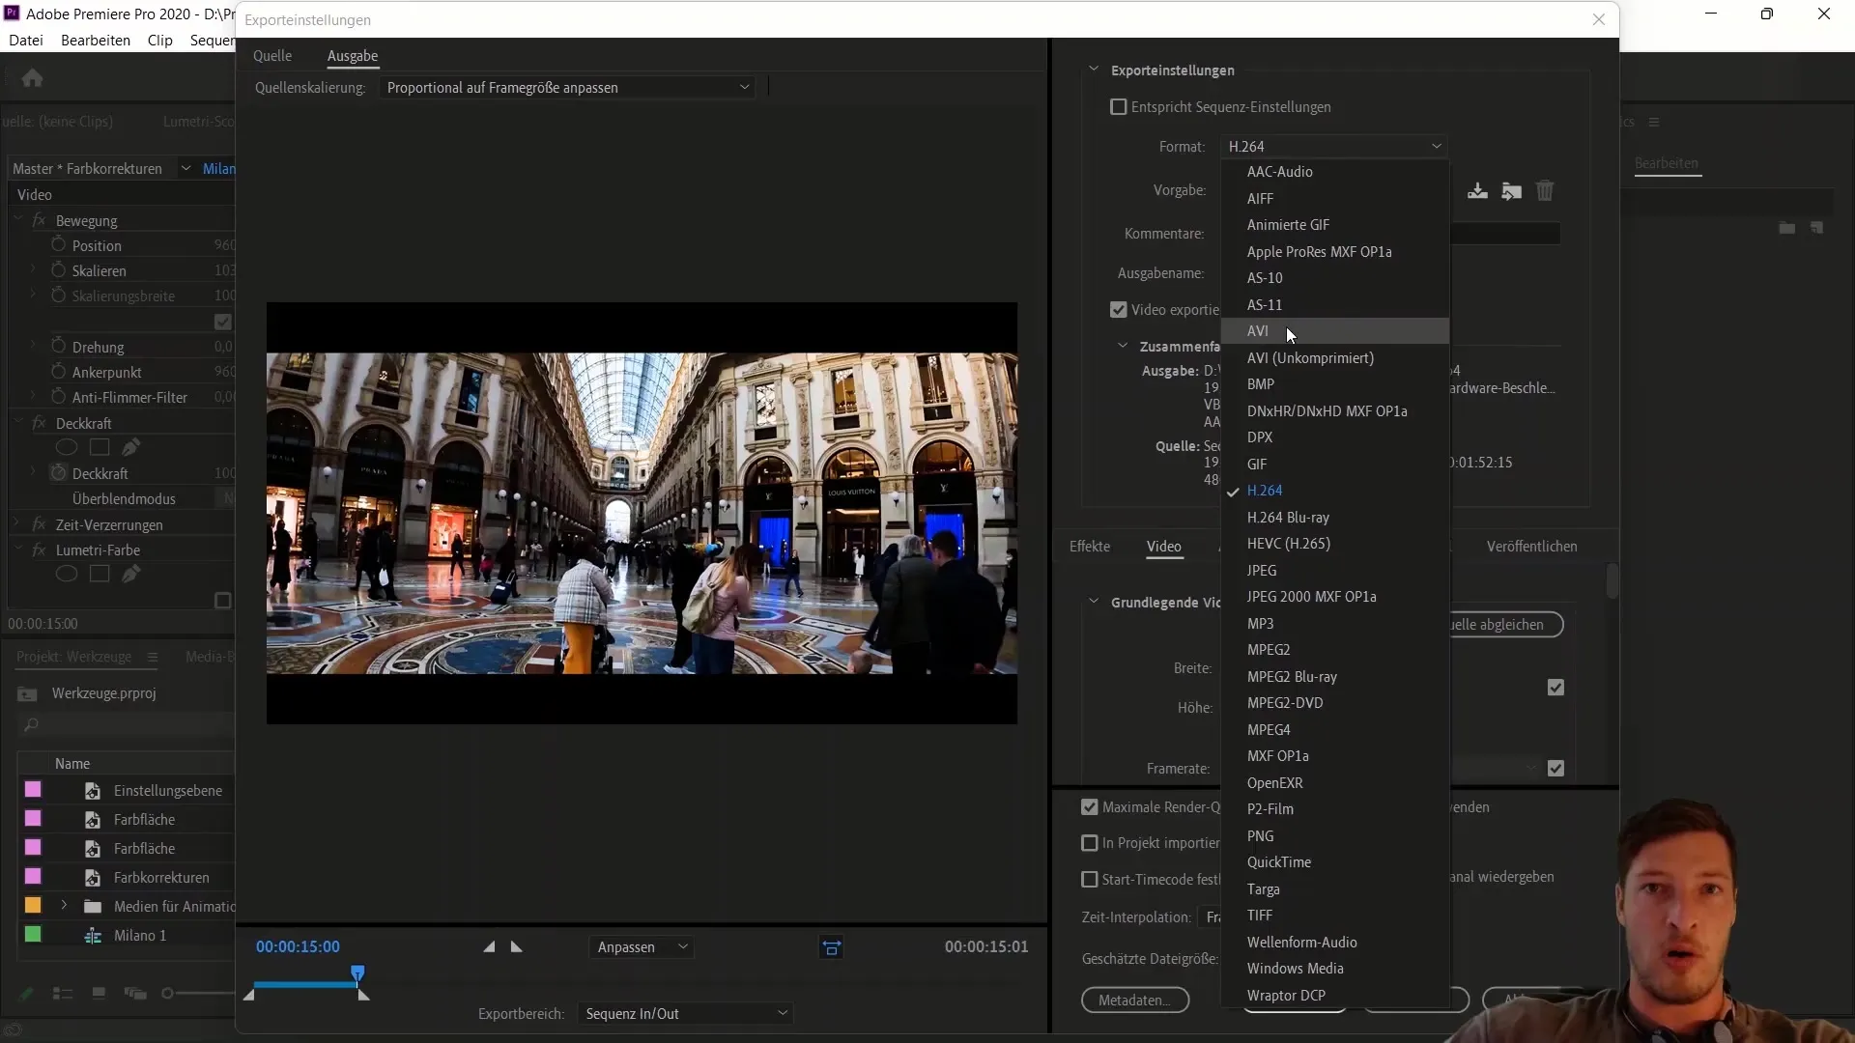The width and height of the screenshot is (1855, 1043).
Task: Toggle the checkbox beside Breite field
Action: [1555, 688]
